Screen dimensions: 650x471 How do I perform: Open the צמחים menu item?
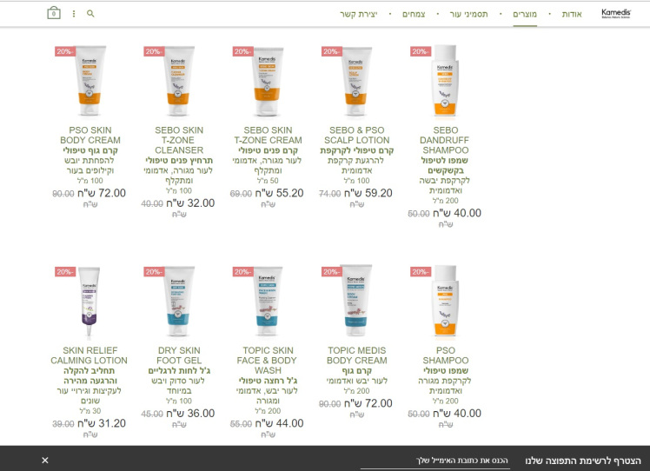(414, 14)
